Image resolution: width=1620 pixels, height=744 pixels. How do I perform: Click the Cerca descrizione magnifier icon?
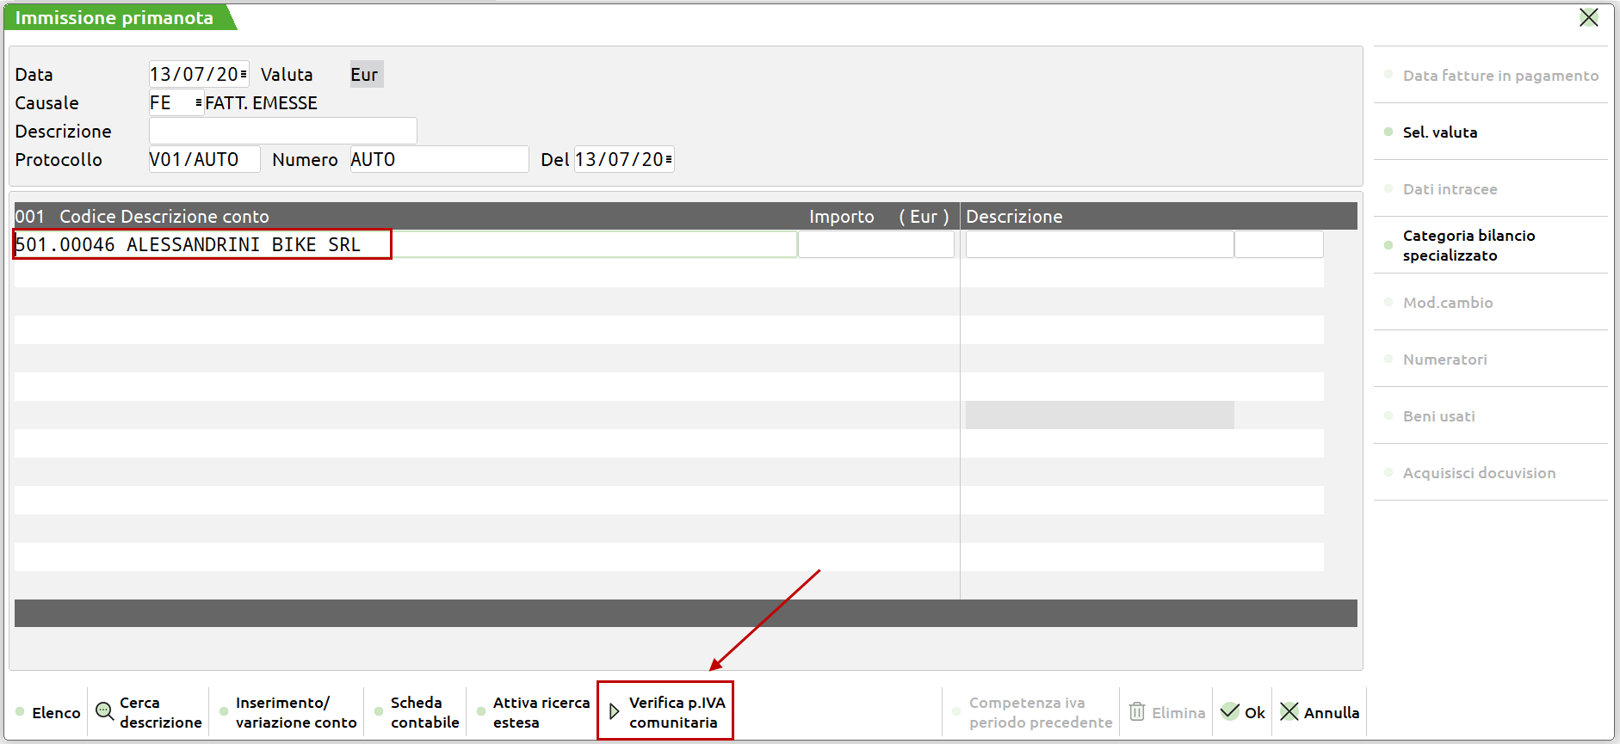[x=104, y=711]
